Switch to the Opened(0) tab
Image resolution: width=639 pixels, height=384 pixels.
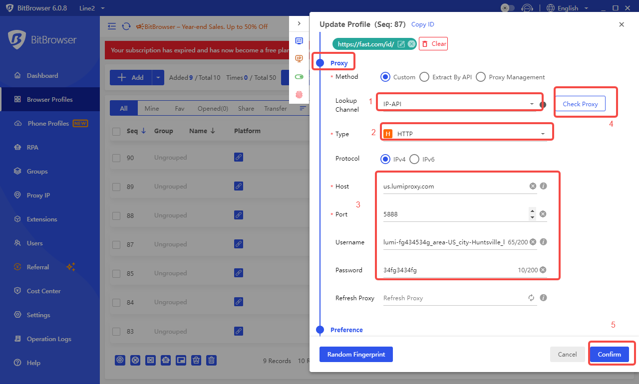point(213,108)
